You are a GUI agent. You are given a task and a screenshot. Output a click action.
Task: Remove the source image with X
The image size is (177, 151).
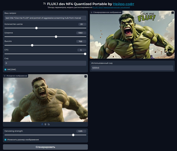tap(85, 76)
